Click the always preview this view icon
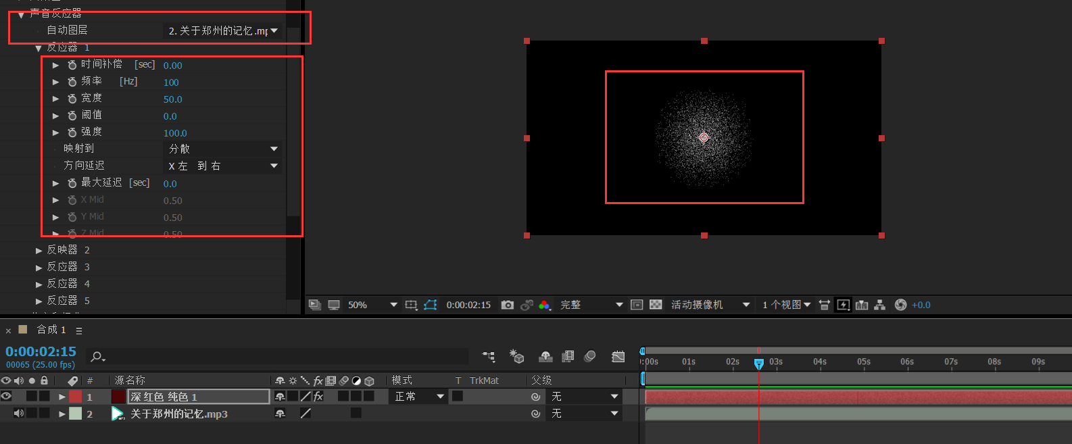 pos(314,305)
